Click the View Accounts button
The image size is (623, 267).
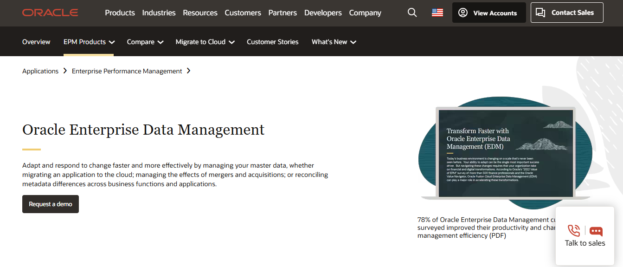click(x=489, y=13)
